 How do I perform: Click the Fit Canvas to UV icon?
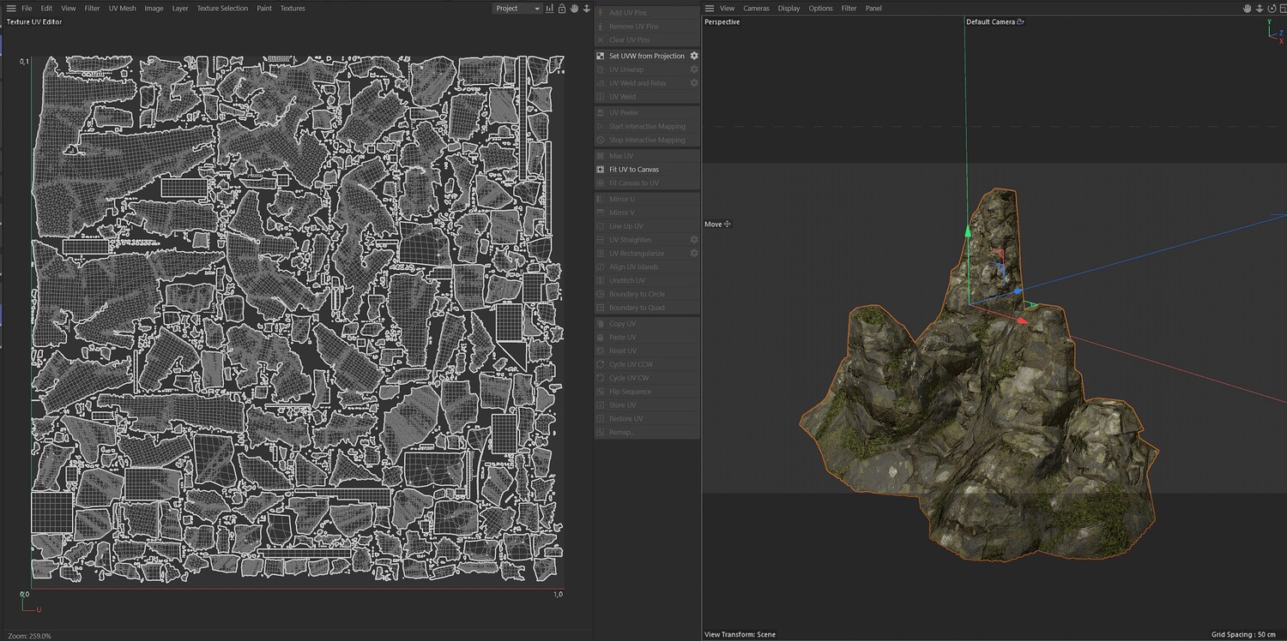[601, 183]
